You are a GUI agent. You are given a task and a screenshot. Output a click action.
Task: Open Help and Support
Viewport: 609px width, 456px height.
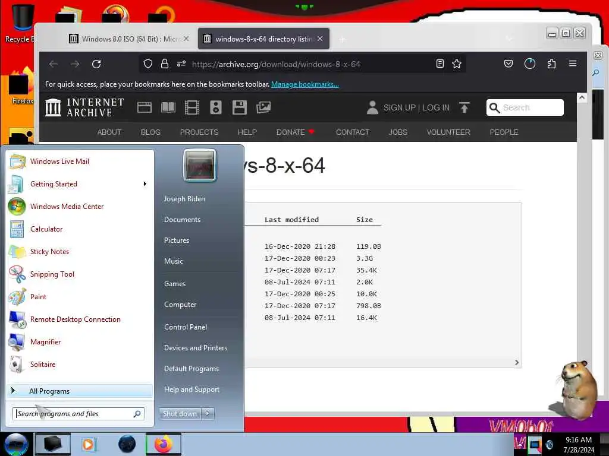192,389
